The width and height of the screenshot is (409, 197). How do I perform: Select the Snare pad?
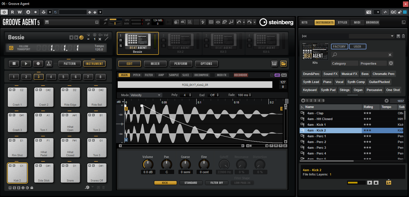coord(70,173)
